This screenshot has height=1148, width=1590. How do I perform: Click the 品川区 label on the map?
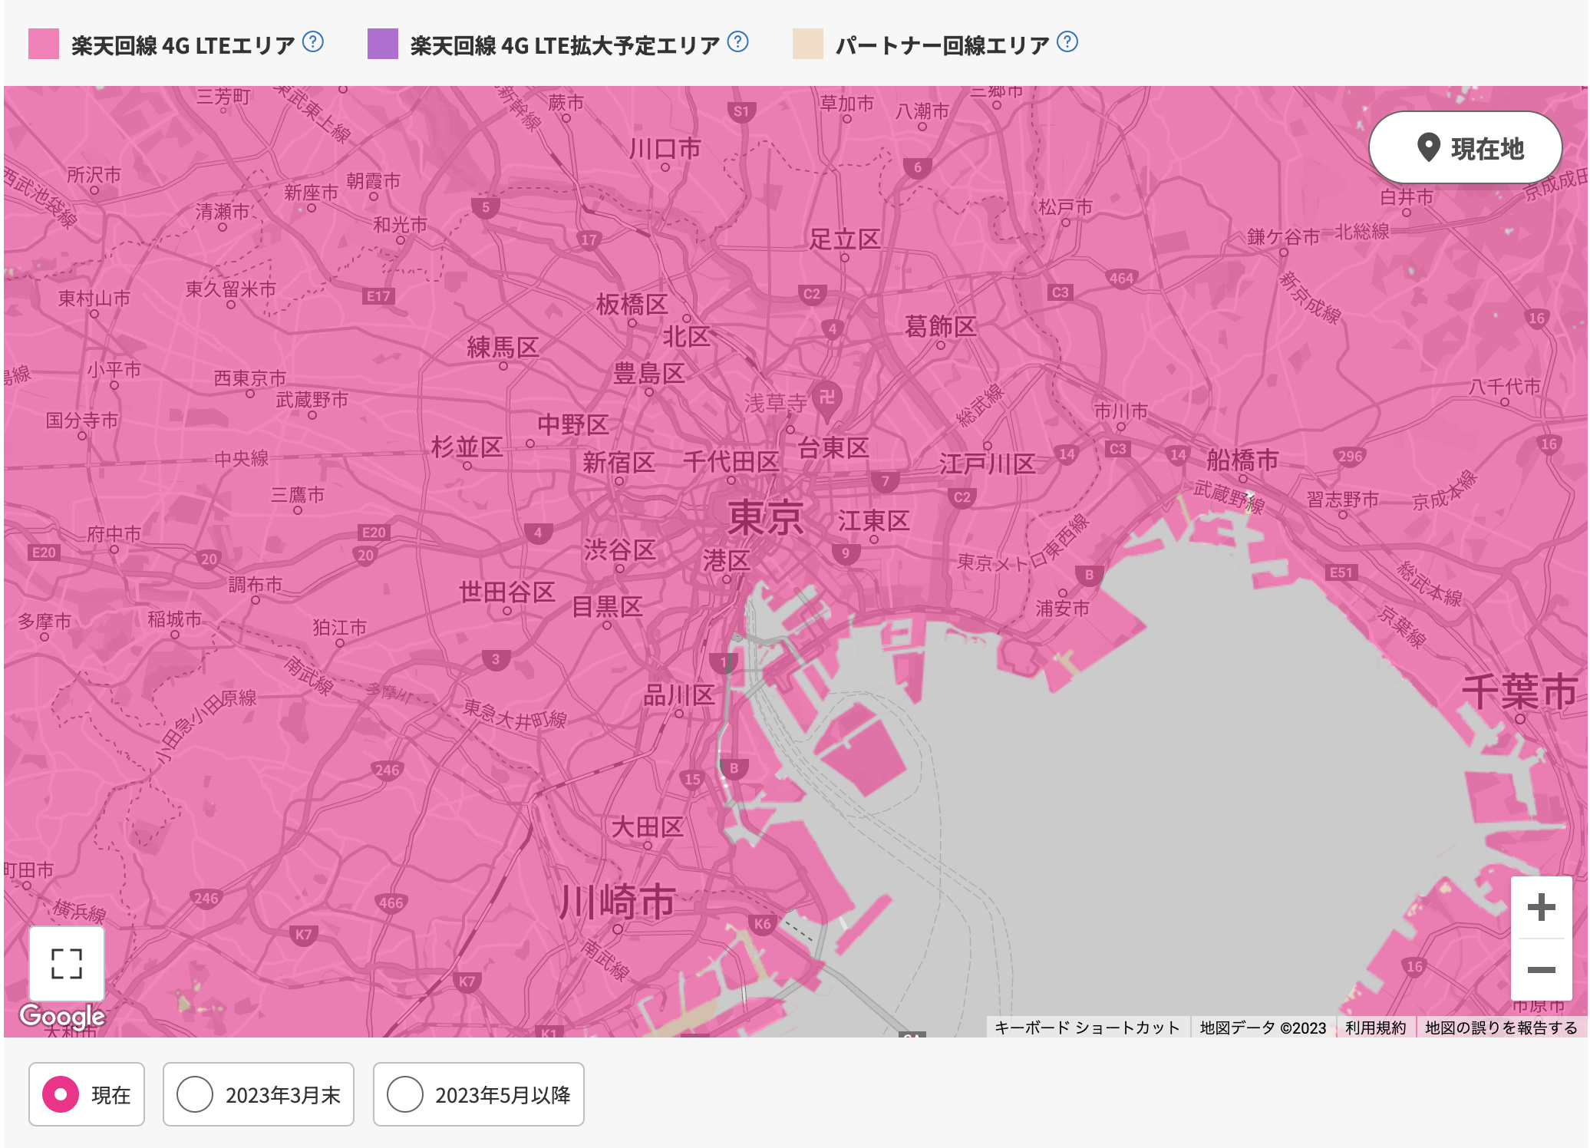coord(679,694)
